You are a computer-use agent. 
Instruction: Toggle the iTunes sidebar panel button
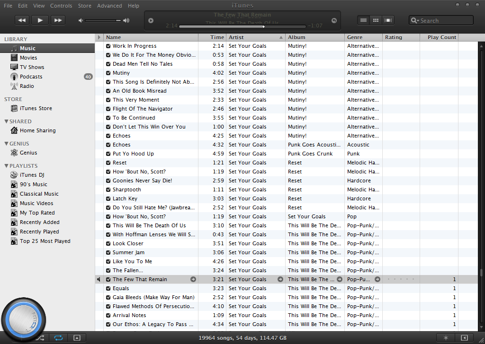tap(464, 338)
